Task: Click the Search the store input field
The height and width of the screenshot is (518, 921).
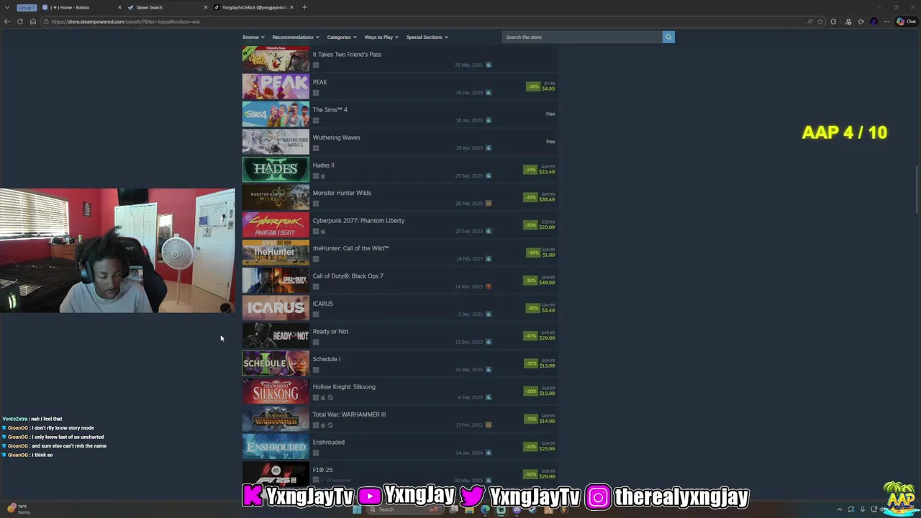Action: [x=582, y=37]
